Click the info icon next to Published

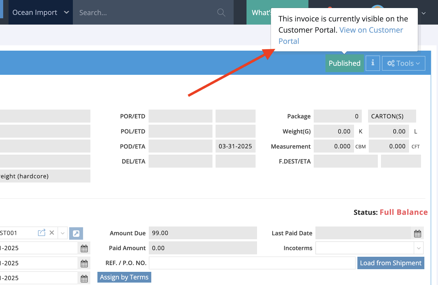[x=373, y=63]
